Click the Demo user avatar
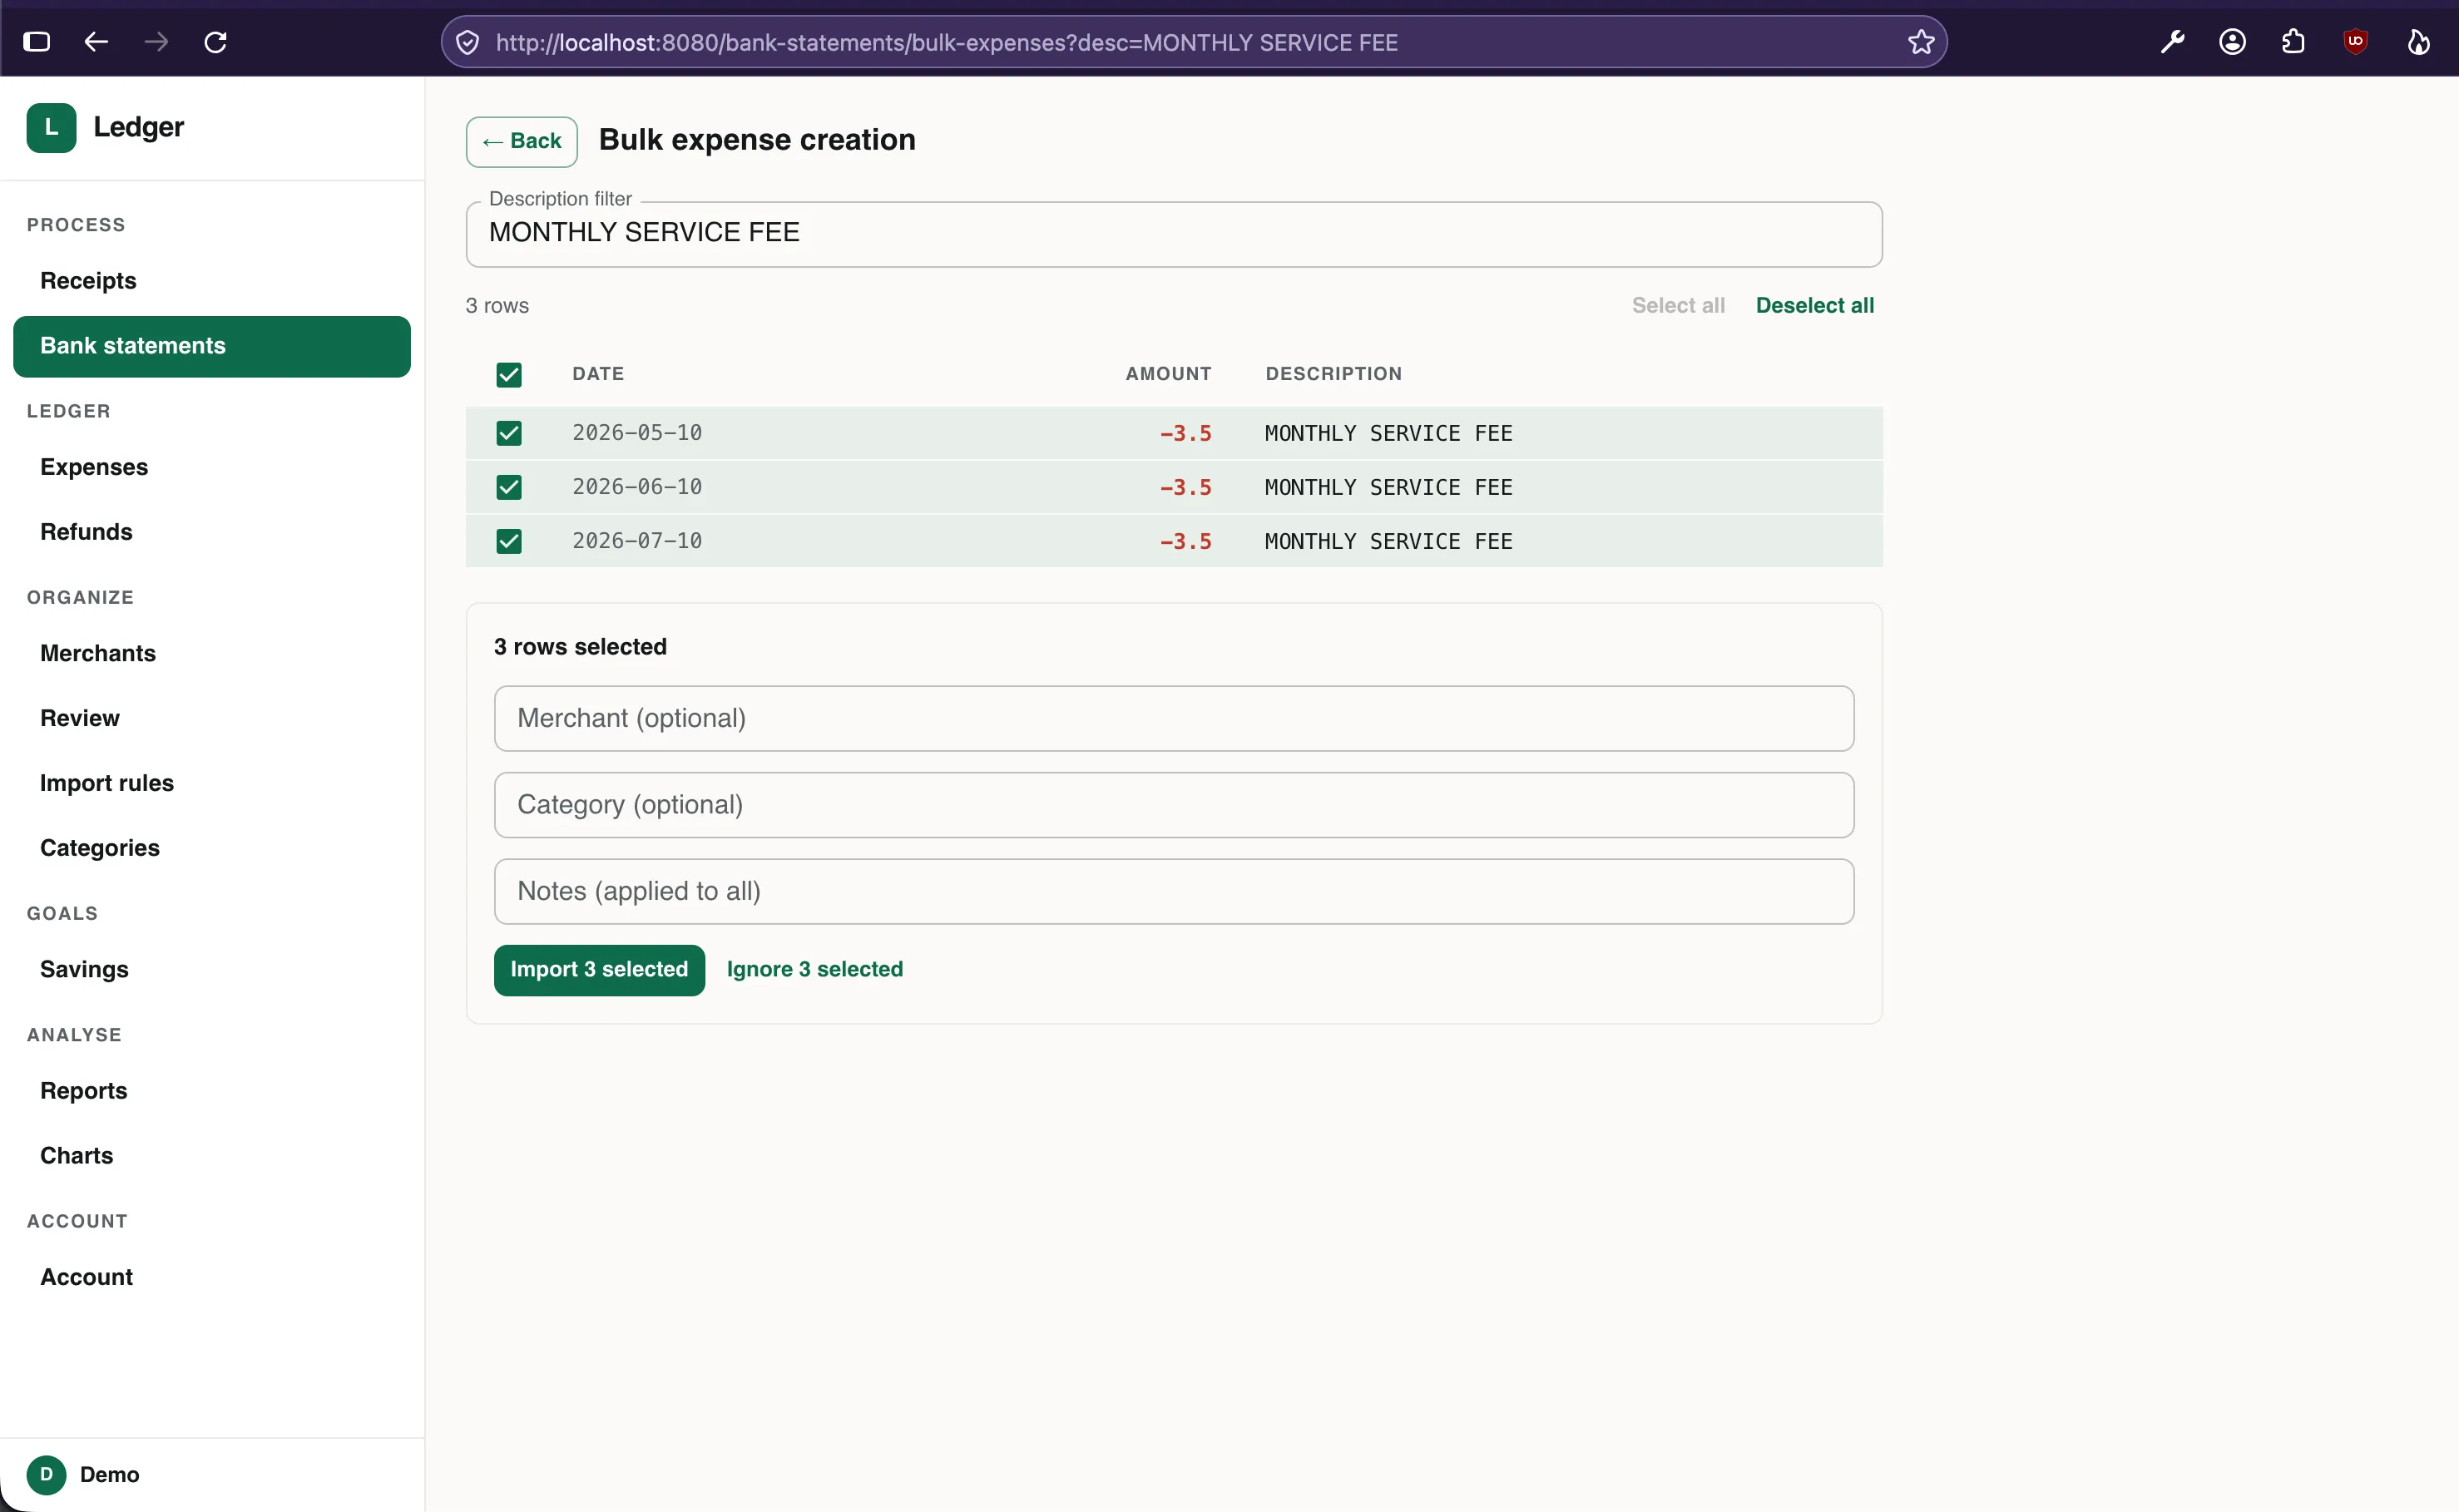The width and height of the screenshot is (2459, 1512). click(46, 1474)
